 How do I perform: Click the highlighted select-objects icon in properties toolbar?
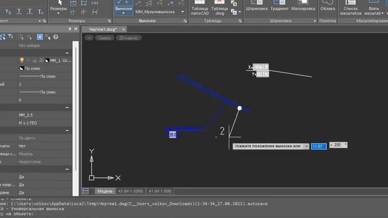(x=39, y=37)
